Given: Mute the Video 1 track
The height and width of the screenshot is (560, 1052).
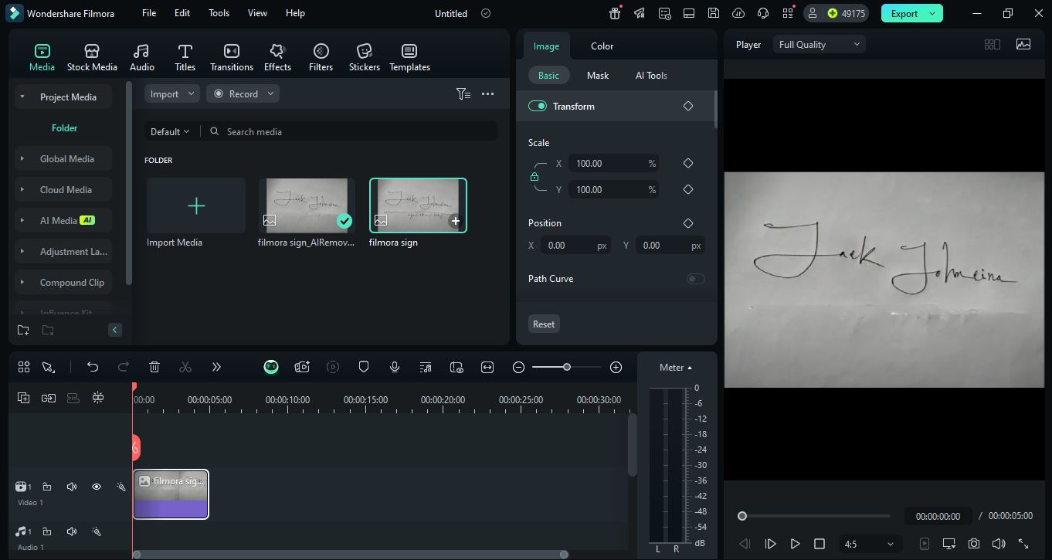Looking at the screenshot, I should click(x=72, y=487).
